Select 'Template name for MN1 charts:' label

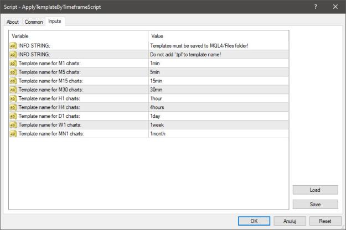(x=51, y=134)
